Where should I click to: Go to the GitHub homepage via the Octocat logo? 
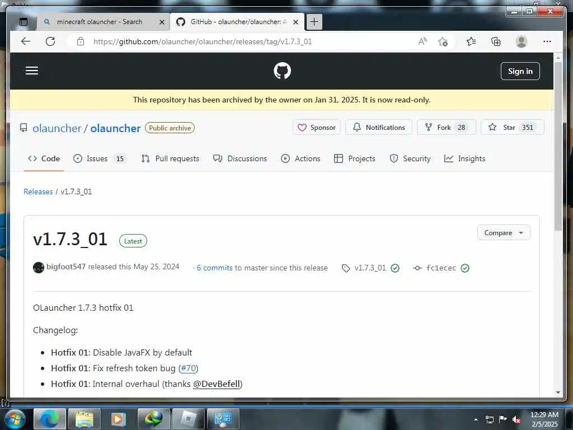click(x=282, y=71)
